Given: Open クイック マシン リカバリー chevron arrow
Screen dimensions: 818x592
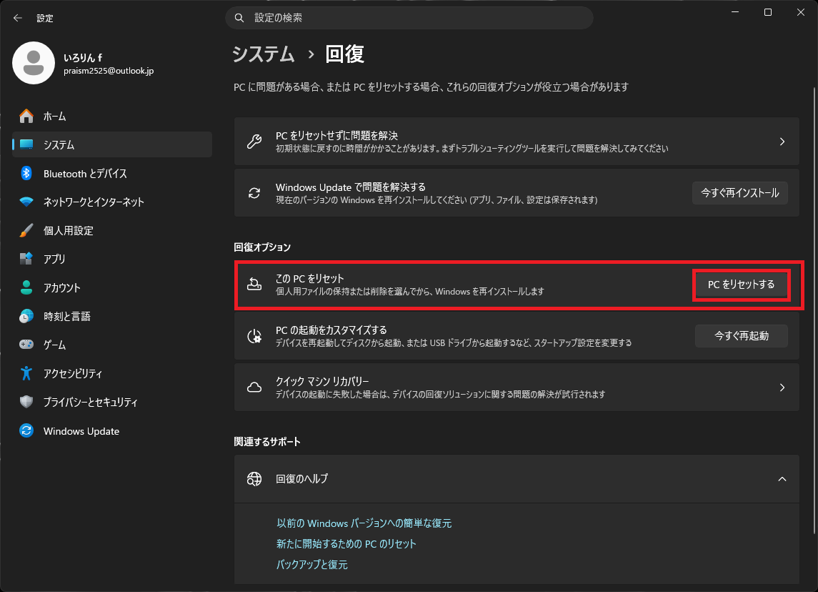Looking at the screenshot, I should [x=782, y=388].
